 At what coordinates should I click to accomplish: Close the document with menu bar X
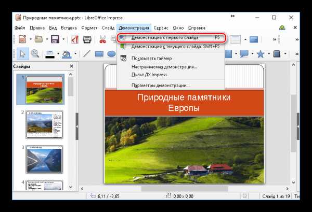[x=295, y=27]
